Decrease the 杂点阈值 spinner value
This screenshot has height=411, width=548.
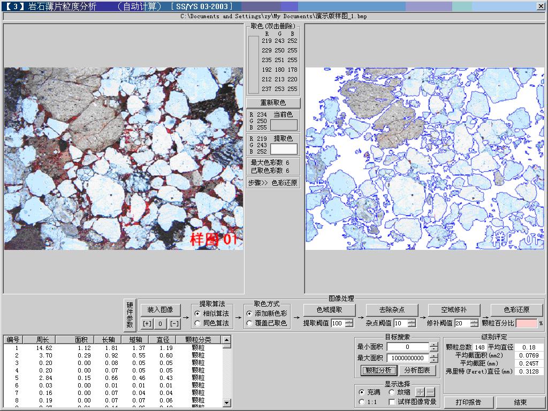[x=411, y=325]
